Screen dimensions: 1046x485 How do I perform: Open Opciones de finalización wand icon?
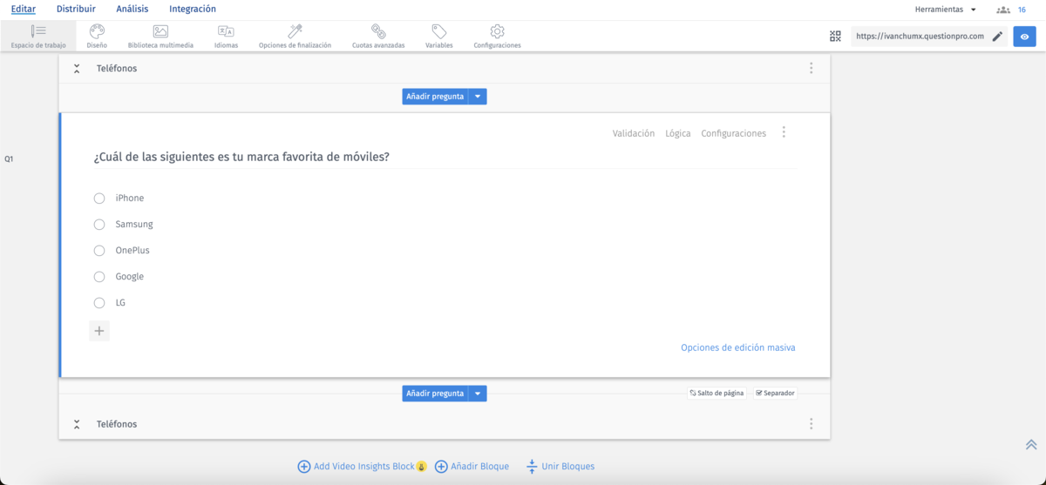(295, 31)
